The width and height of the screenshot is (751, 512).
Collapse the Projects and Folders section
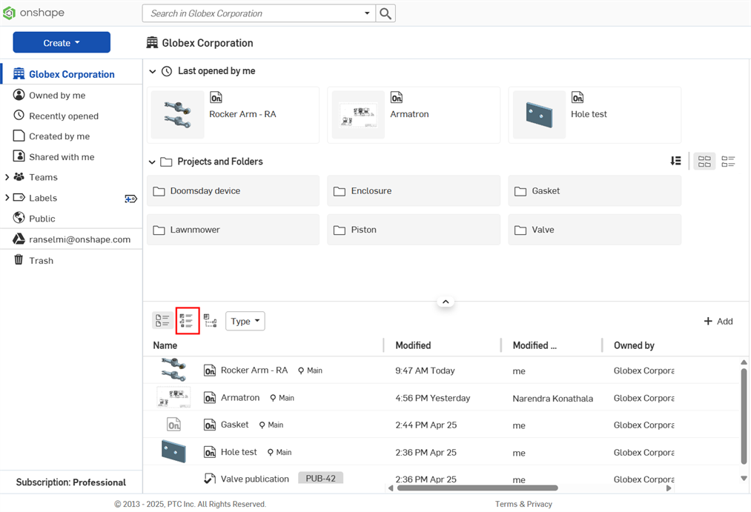(152, 162)
